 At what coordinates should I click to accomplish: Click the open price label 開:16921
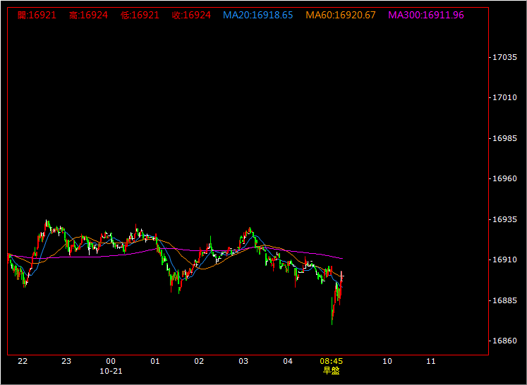click(x=37, y=15)
